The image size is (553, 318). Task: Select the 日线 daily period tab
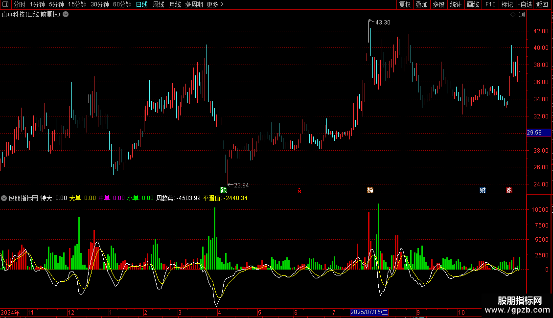pos(142,4)
